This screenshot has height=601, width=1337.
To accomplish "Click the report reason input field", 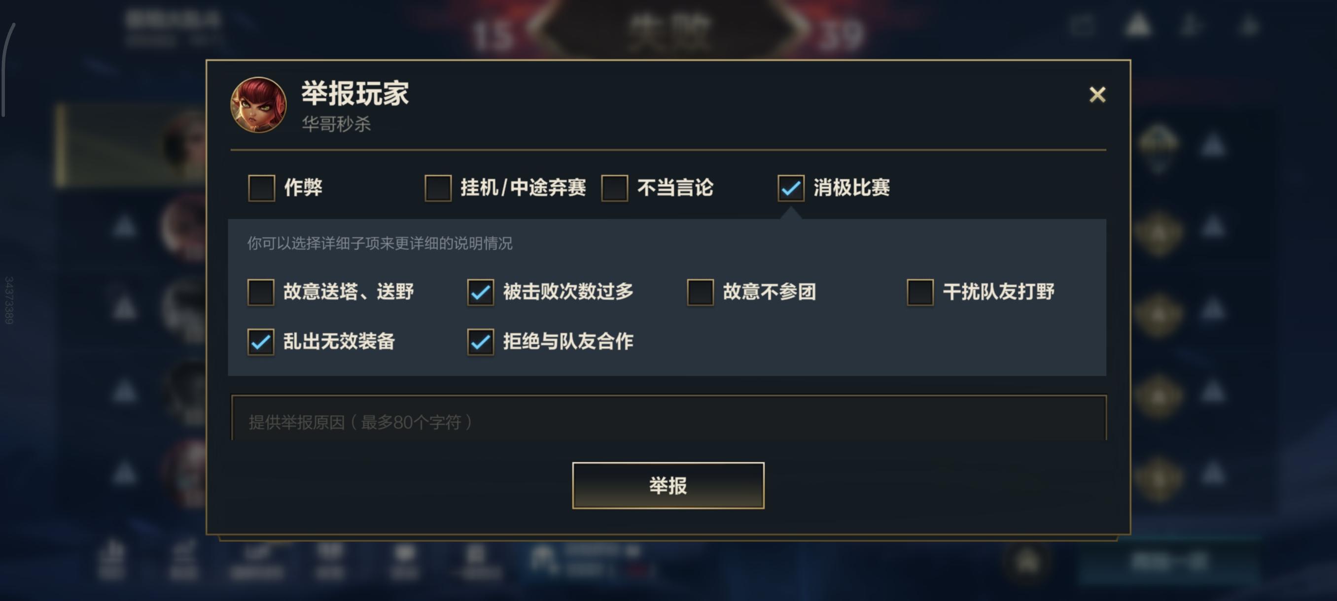I will pyautogui.click(x=668, y=424).
